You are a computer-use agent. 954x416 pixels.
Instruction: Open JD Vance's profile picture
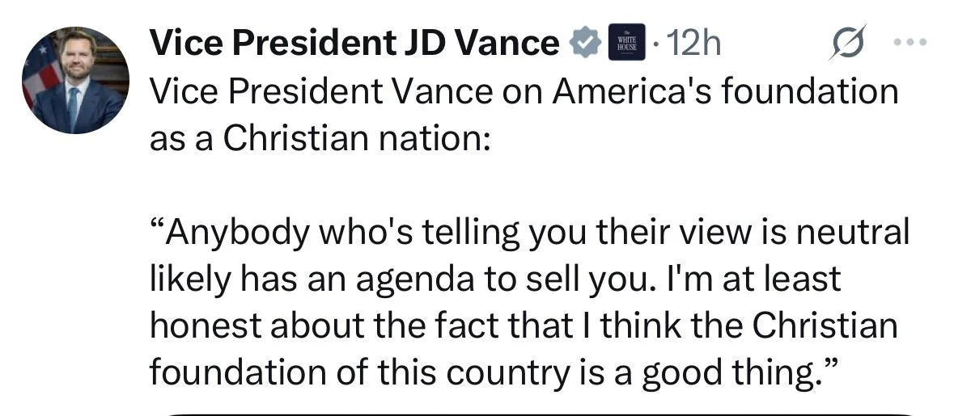75,81
